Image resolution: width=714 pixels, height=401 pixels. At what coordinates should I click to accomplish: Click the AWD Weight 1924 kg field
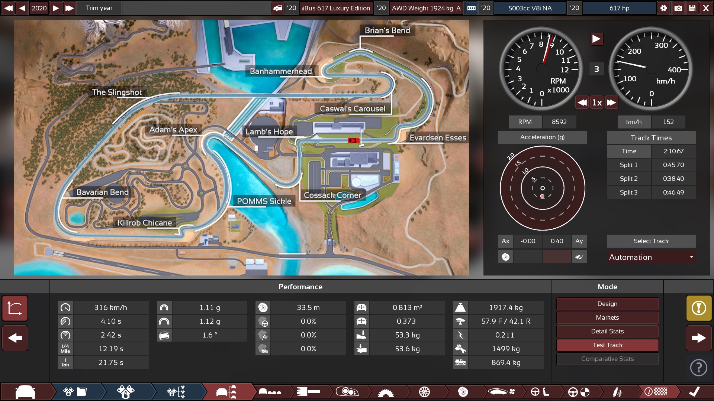pos(426,8)
